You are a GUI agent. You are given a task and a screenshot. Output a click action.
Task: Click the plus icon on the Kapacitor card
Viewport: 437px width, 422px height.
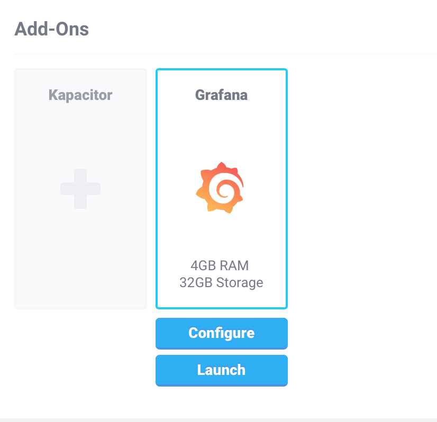click(80, 189)
